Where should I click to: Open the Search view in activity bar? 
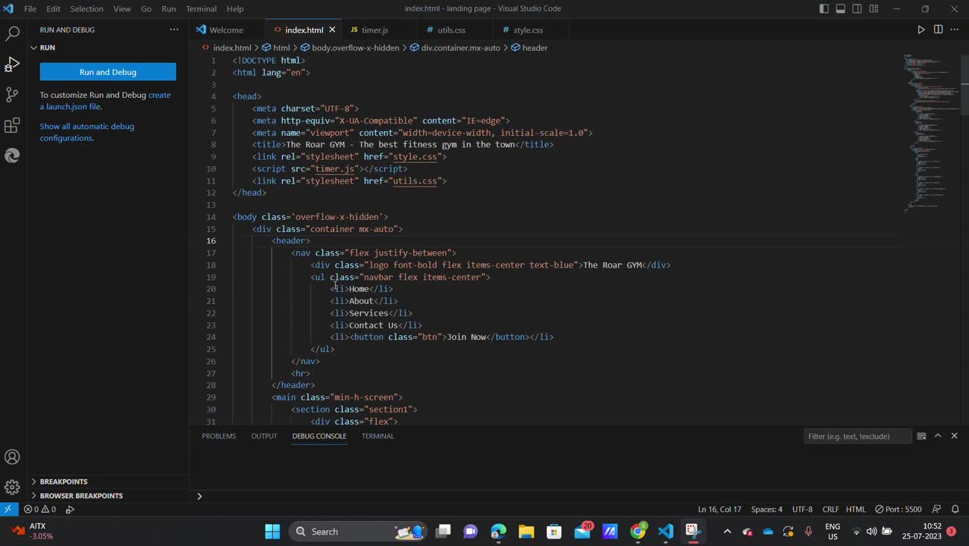13,34
